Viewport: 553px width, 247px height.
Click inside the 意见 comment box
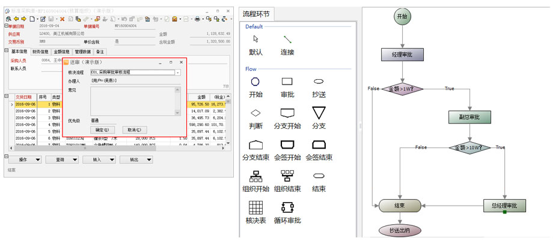point(132,101)
